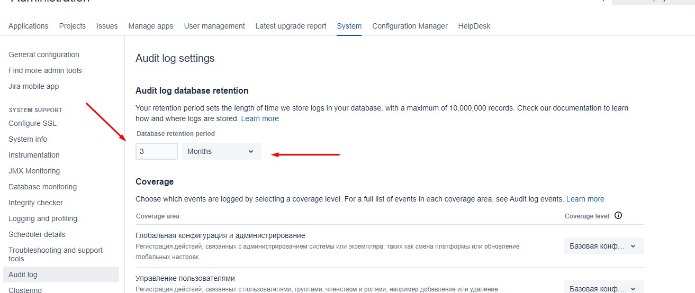The height and width of the screenshot is (293, 695).
Task: Open Clustering in sidebar
Action: [x=25, y=290]
